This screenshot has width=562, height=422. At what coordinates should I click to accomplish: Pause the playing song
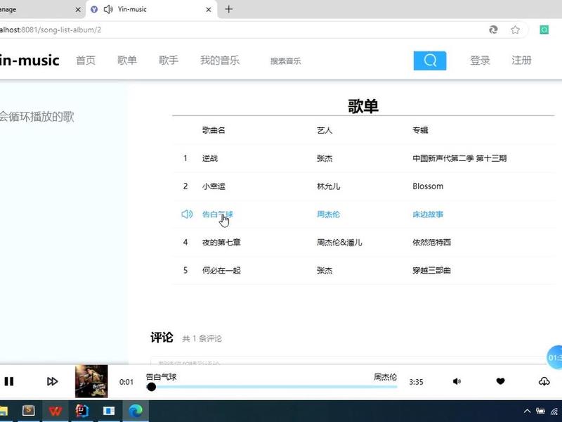point(9,381)
